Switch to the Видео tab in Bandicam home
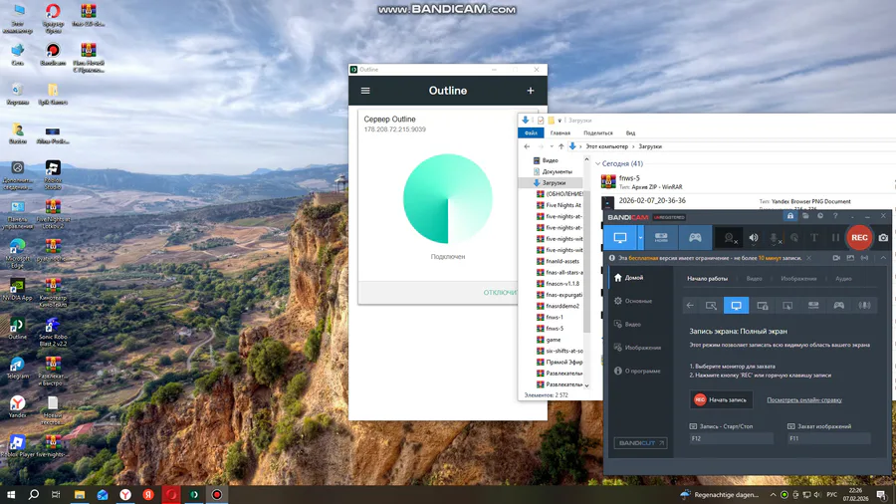Screen dimensions: 896x504 tap(755, 279)
